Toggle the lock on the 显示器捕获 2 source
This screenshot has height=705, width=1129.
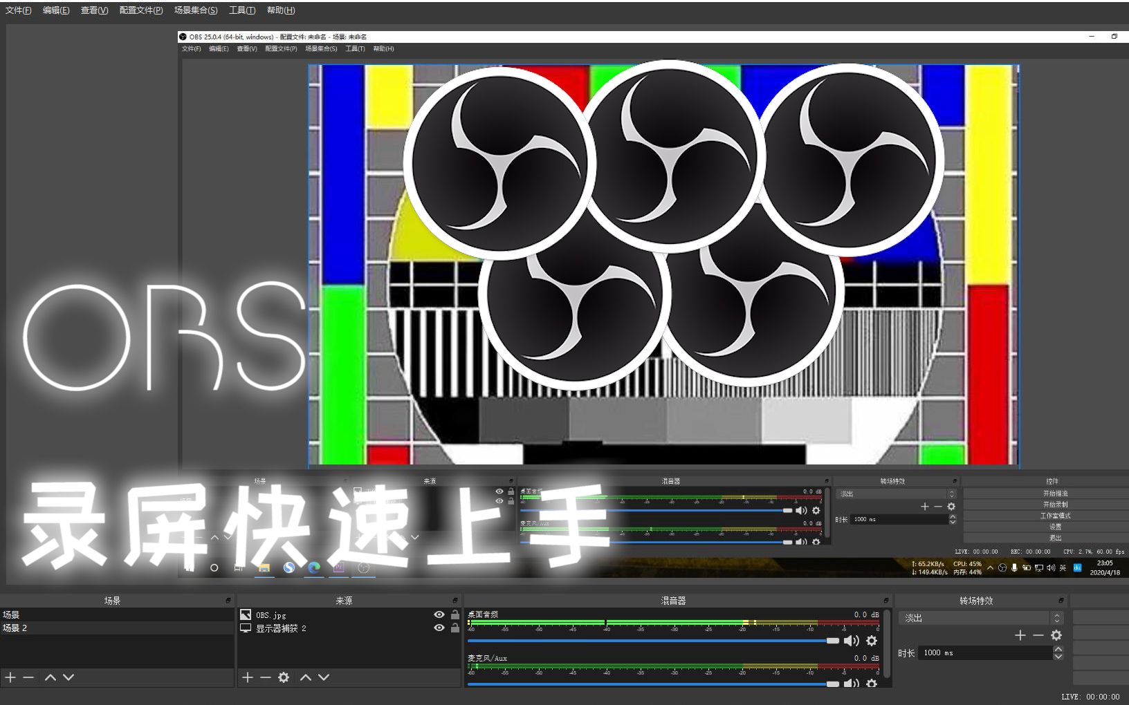(x=455, y=628)
